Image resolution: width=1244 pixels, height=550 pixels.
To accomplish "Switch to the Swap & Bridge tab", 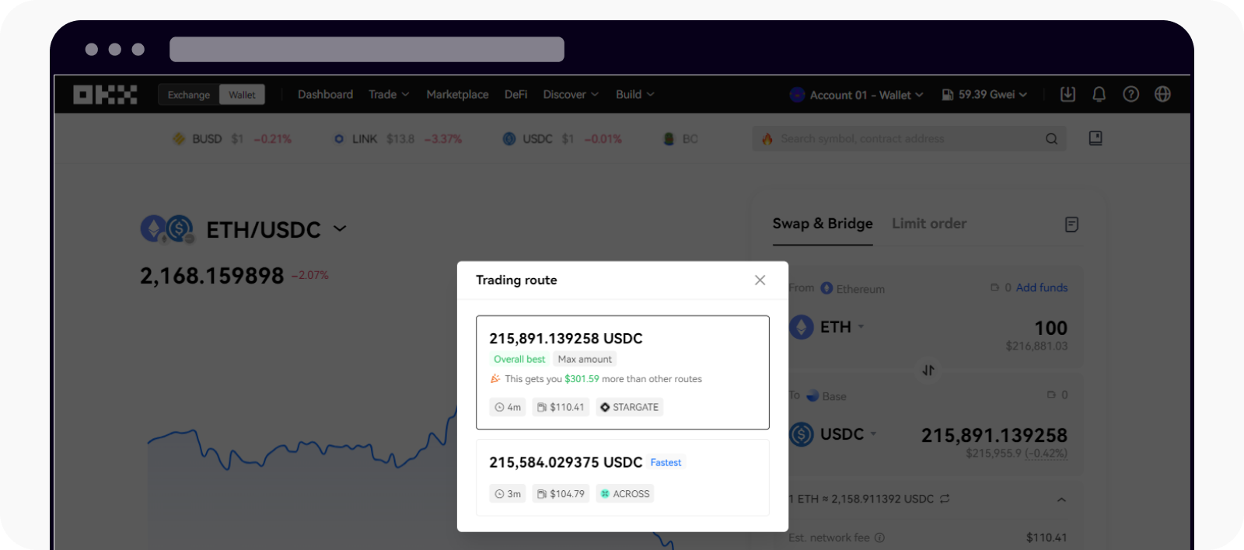I will [823, 224].
